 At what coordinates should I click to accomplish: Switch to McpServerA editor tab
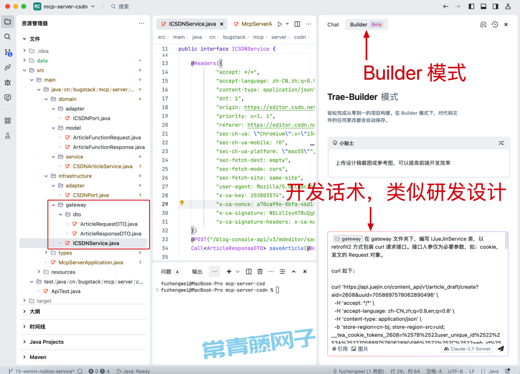tap(256, 24)
